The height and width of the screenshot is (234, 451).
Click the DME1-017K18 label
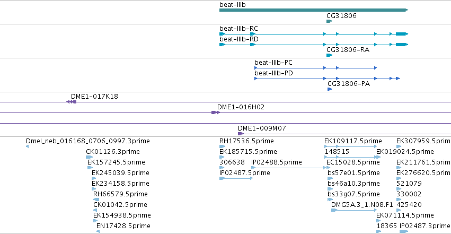pyautogui.click(x=94, y=97)
